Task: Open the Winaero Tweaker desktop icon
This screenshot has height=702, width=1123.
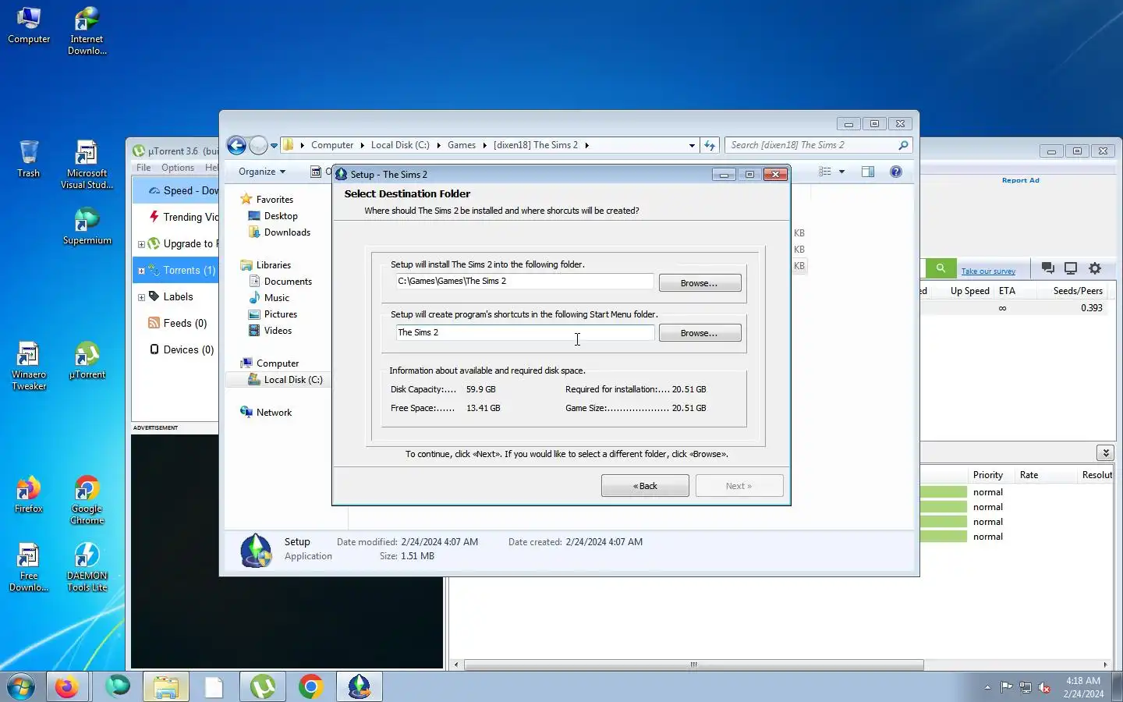Action: (29, 367)
